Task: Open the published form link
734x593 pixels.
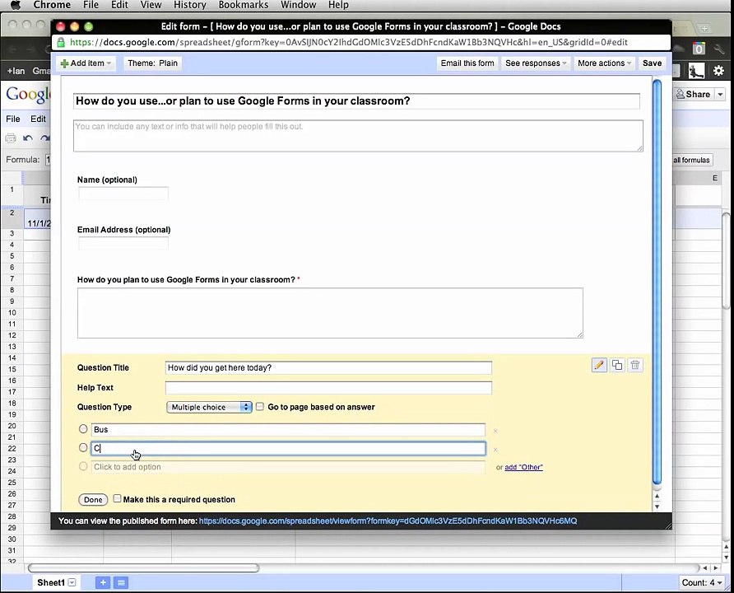Action: 388,521
